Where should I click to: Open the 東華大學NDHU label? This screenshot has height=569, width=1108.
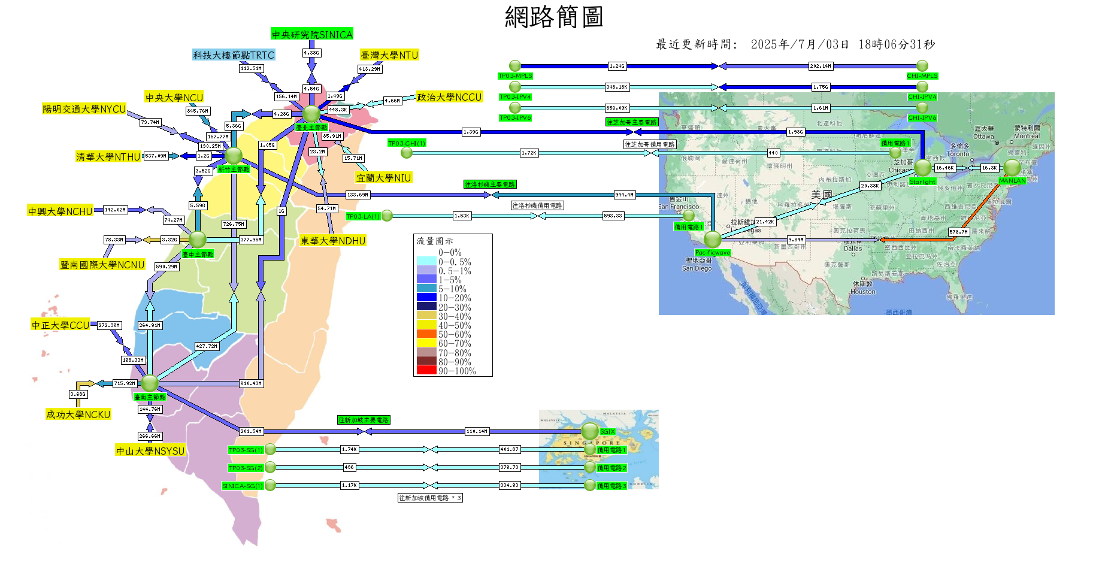[333, 241]
